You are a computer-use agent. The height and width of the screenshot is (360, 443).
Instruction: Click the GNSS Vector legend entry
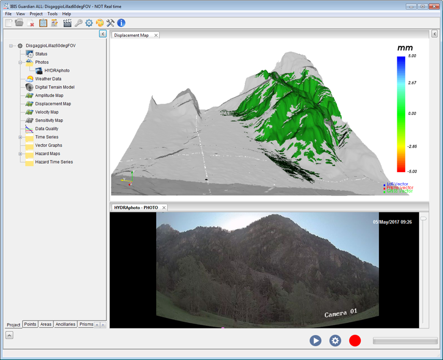(398, 191)
